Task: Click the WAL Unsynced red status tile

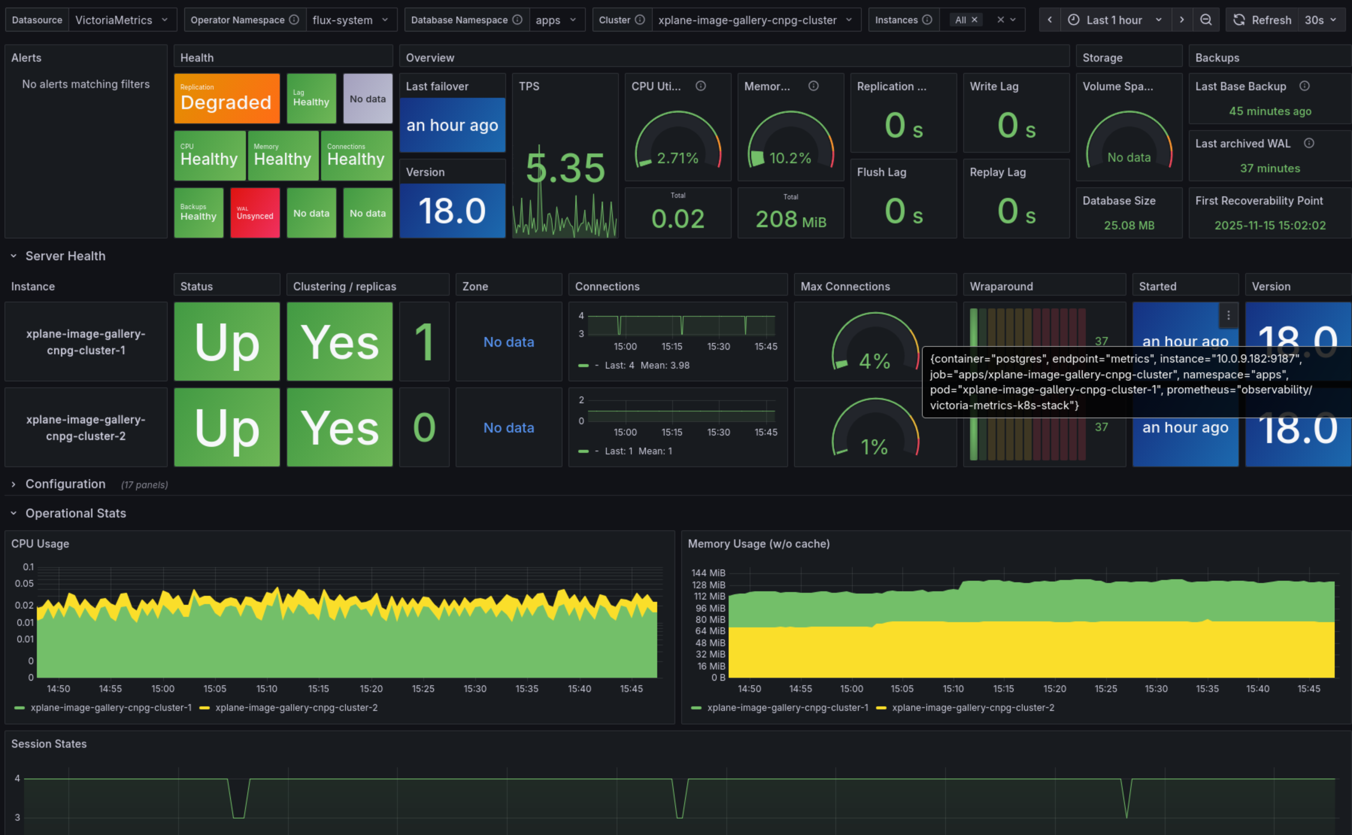Action: (255, 213)
